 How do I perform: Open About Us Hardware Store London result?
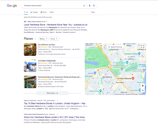click(x=54, y=117)
